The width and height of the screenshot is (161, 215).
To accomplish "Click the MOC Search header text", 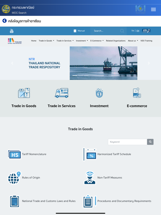I will [x=19, y=13].
